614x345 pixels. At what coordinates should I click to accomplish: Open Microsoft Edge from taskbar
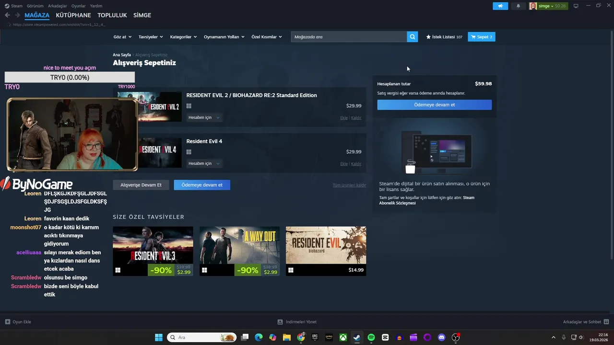click(x=259, y=337)
